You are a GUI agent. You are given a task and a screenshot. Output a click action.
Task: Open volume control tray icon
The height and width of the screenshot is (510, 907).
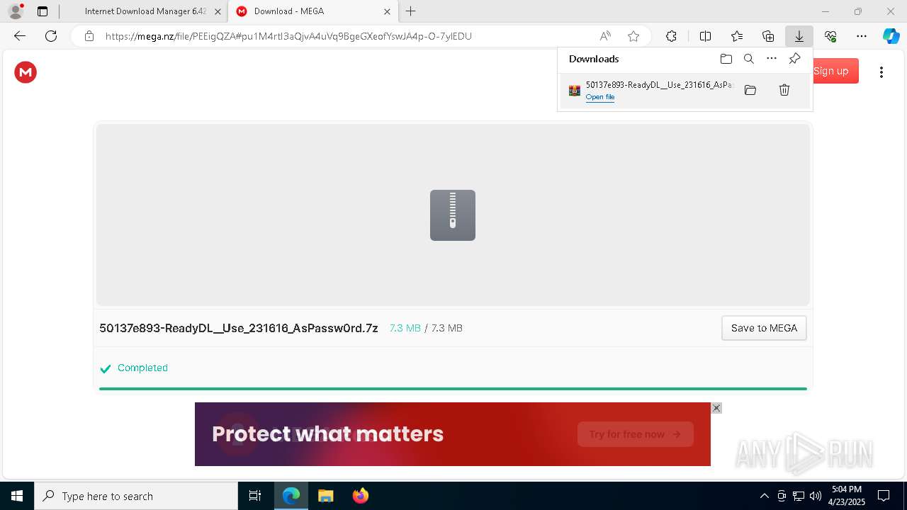click(x=816, y=496)
